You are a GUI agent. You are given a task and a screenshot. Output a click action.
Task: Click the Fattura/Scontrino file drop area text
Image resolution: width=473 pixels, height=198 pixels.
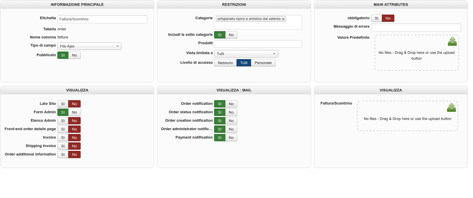click(x=407, y=119)
